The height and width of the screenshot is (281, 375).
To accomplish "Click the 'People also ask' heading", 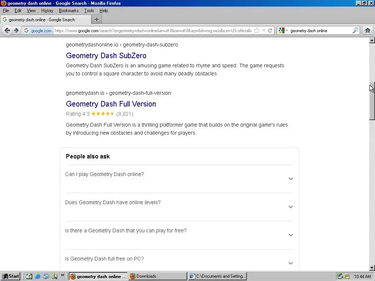I will (x=88, y=156).
